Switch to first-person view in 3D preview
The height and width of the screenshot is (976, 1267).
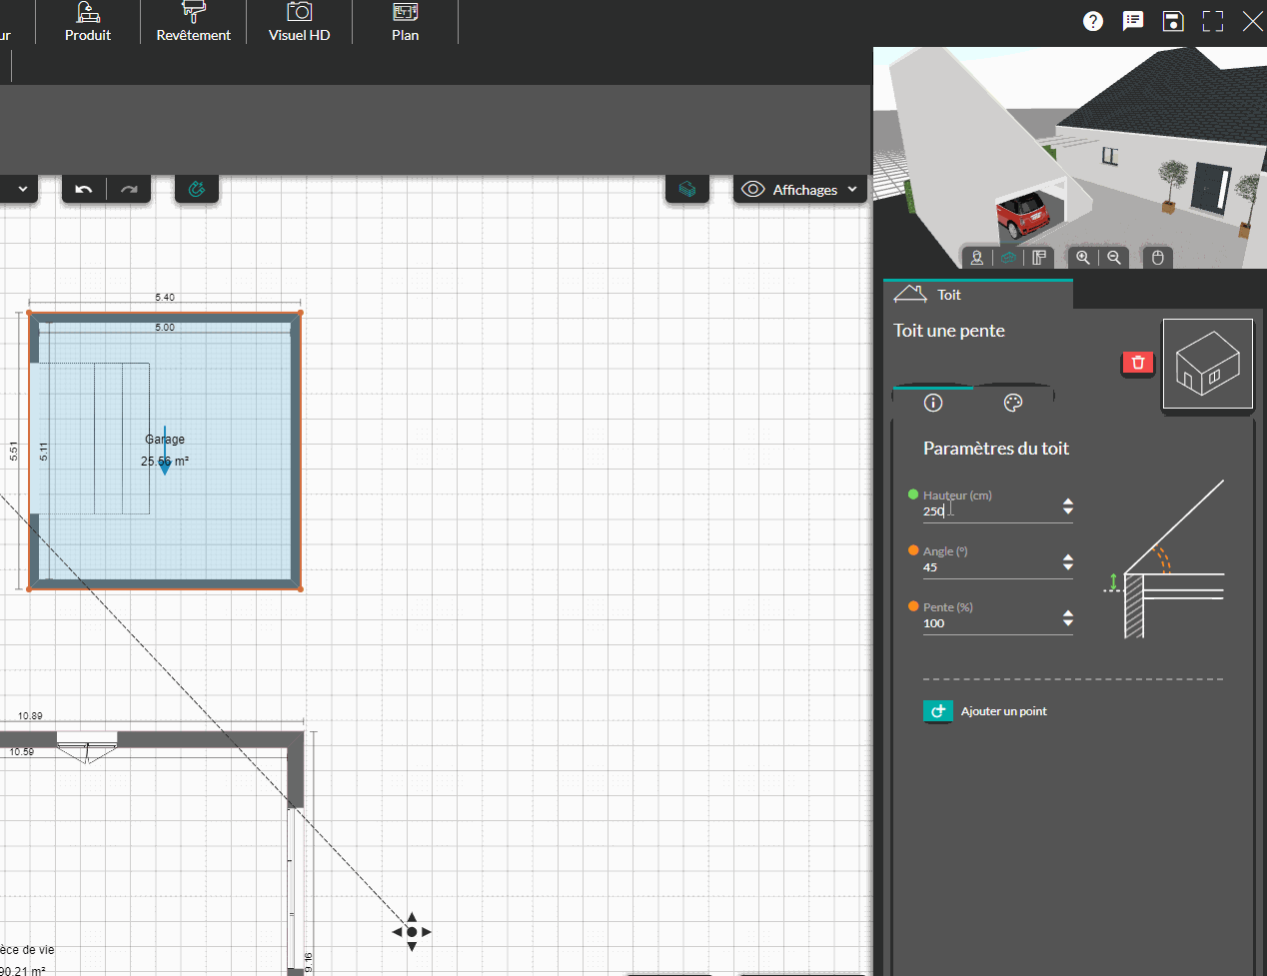coord(977,258)
